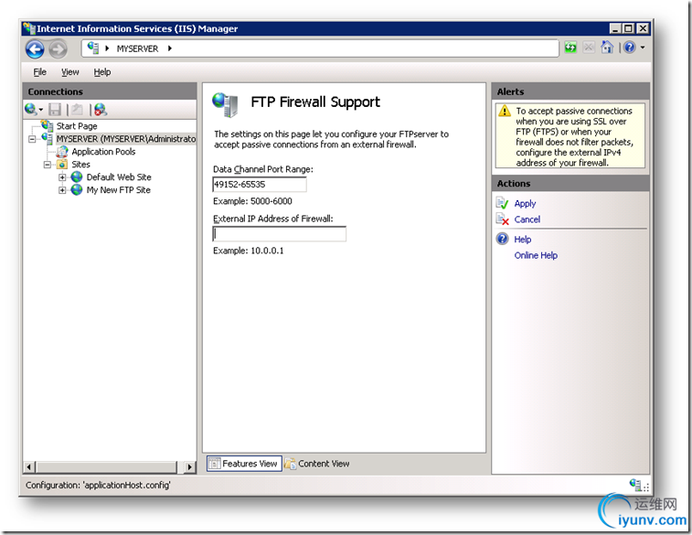Click server icon in the address bar

coord(93,48)
